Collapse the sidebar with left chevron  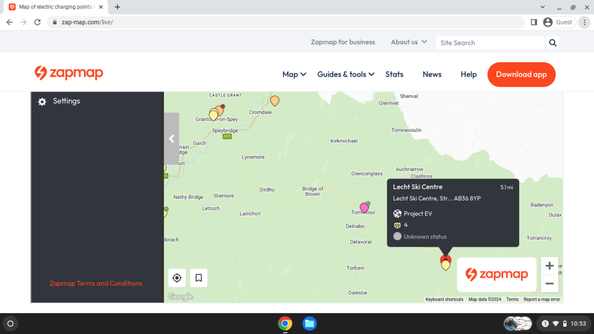tap(172, 139)
